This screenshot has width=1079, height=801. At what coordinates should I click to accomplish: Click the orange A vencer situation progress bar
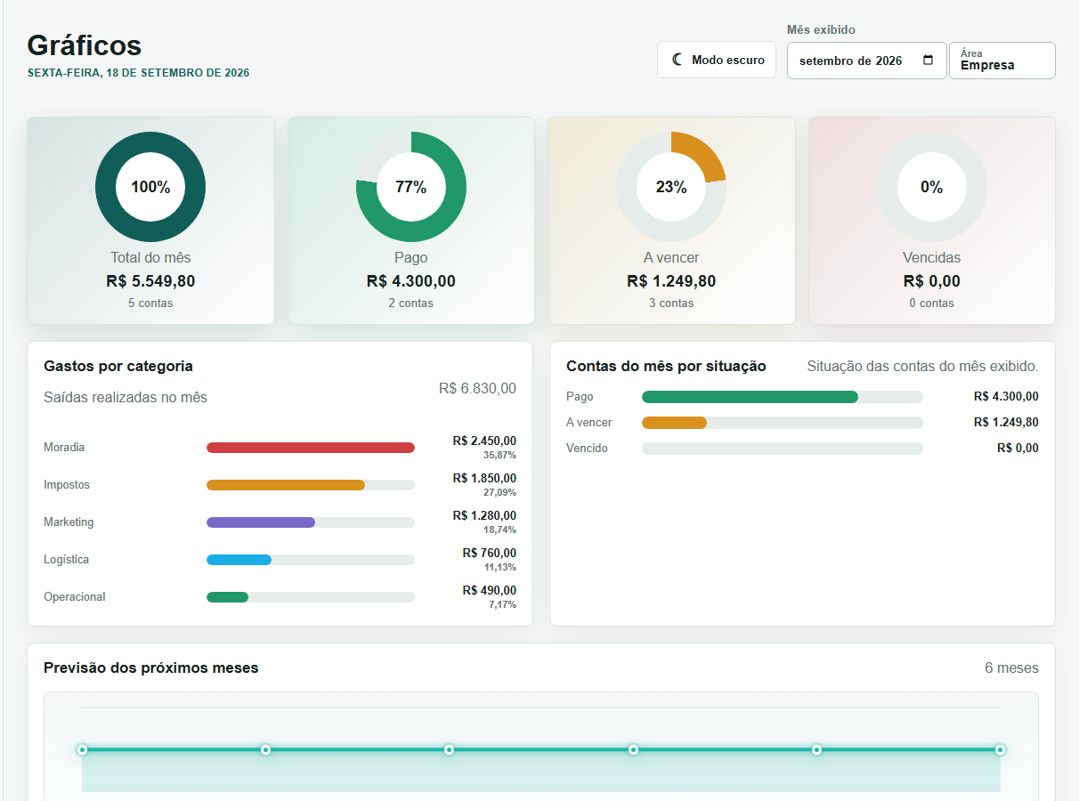[x=674, y=423]
